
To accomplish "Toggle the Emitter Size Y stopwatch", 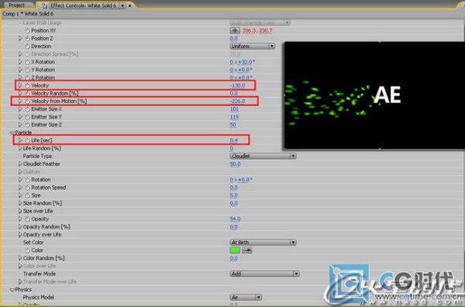I will click(27, 117).
